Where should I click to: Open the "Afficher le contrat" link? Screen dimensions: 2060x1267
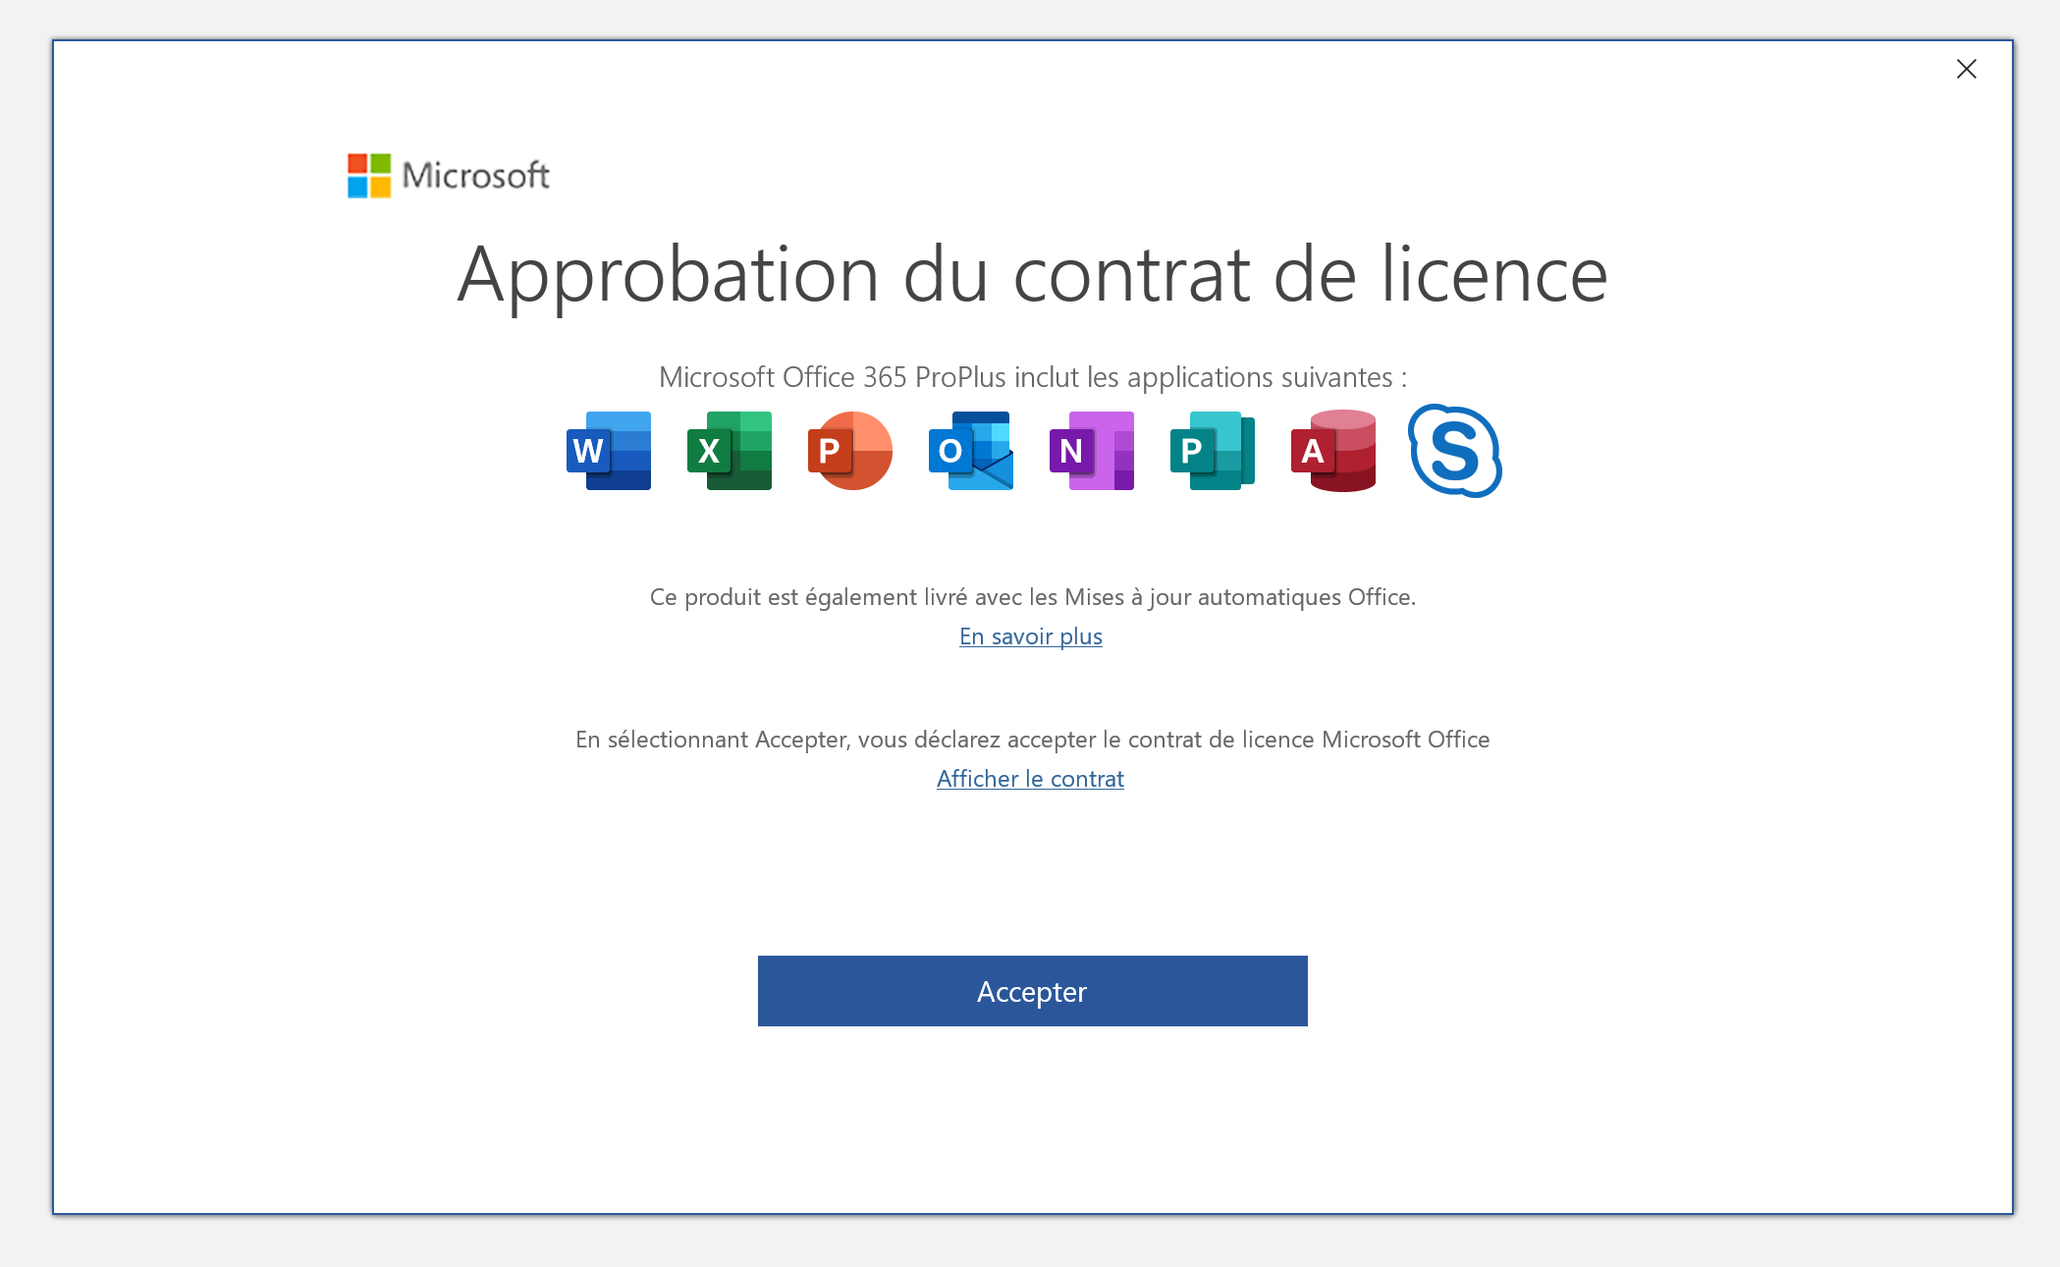click(1030, 779)
